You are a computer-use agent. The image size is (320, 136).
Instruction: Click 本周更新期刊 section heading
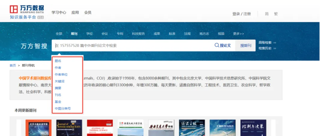coord(25,111)
